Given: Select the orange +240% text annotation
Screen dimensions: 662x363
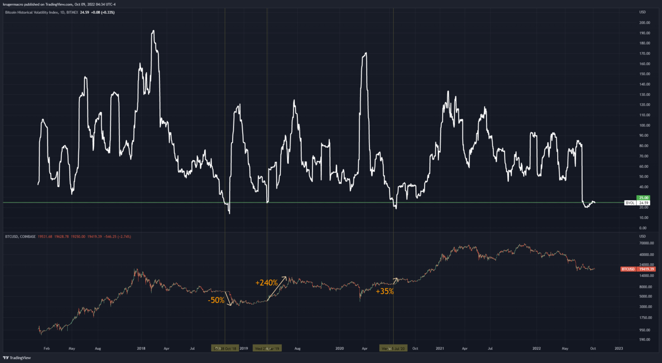Looking at the screenshot, I should click(x=266, y=283).
